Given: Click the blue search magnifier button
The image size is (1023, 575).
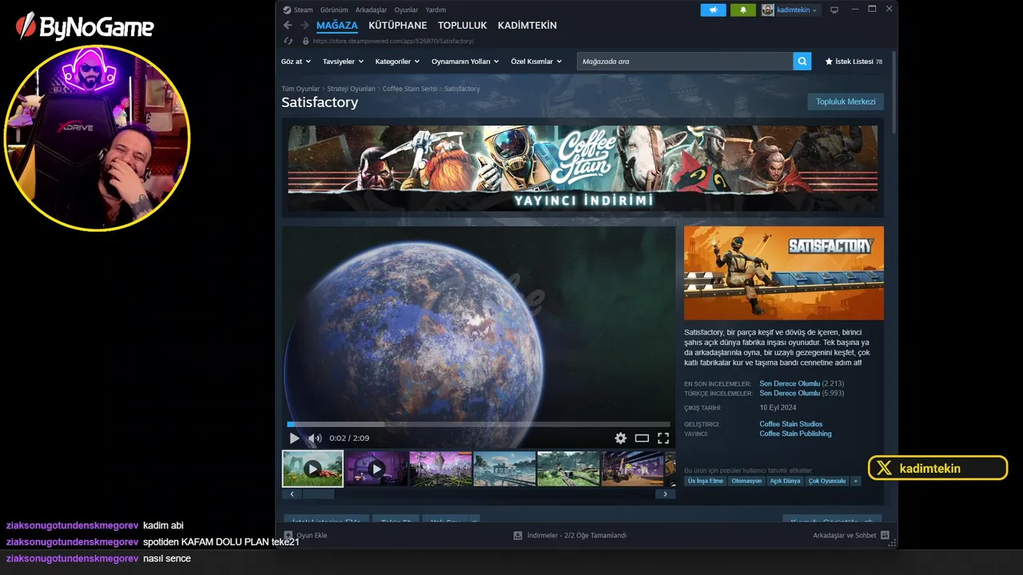Looking at the screenshot, I should pyautogui.click(x=802, y=61).
